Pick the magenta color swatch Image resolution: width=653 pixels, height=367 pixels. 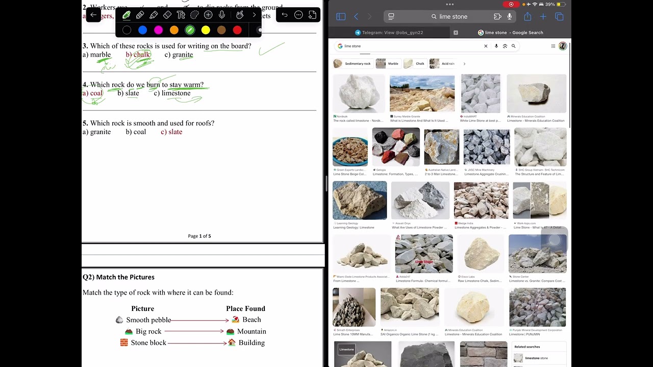[x=158, y=31]
